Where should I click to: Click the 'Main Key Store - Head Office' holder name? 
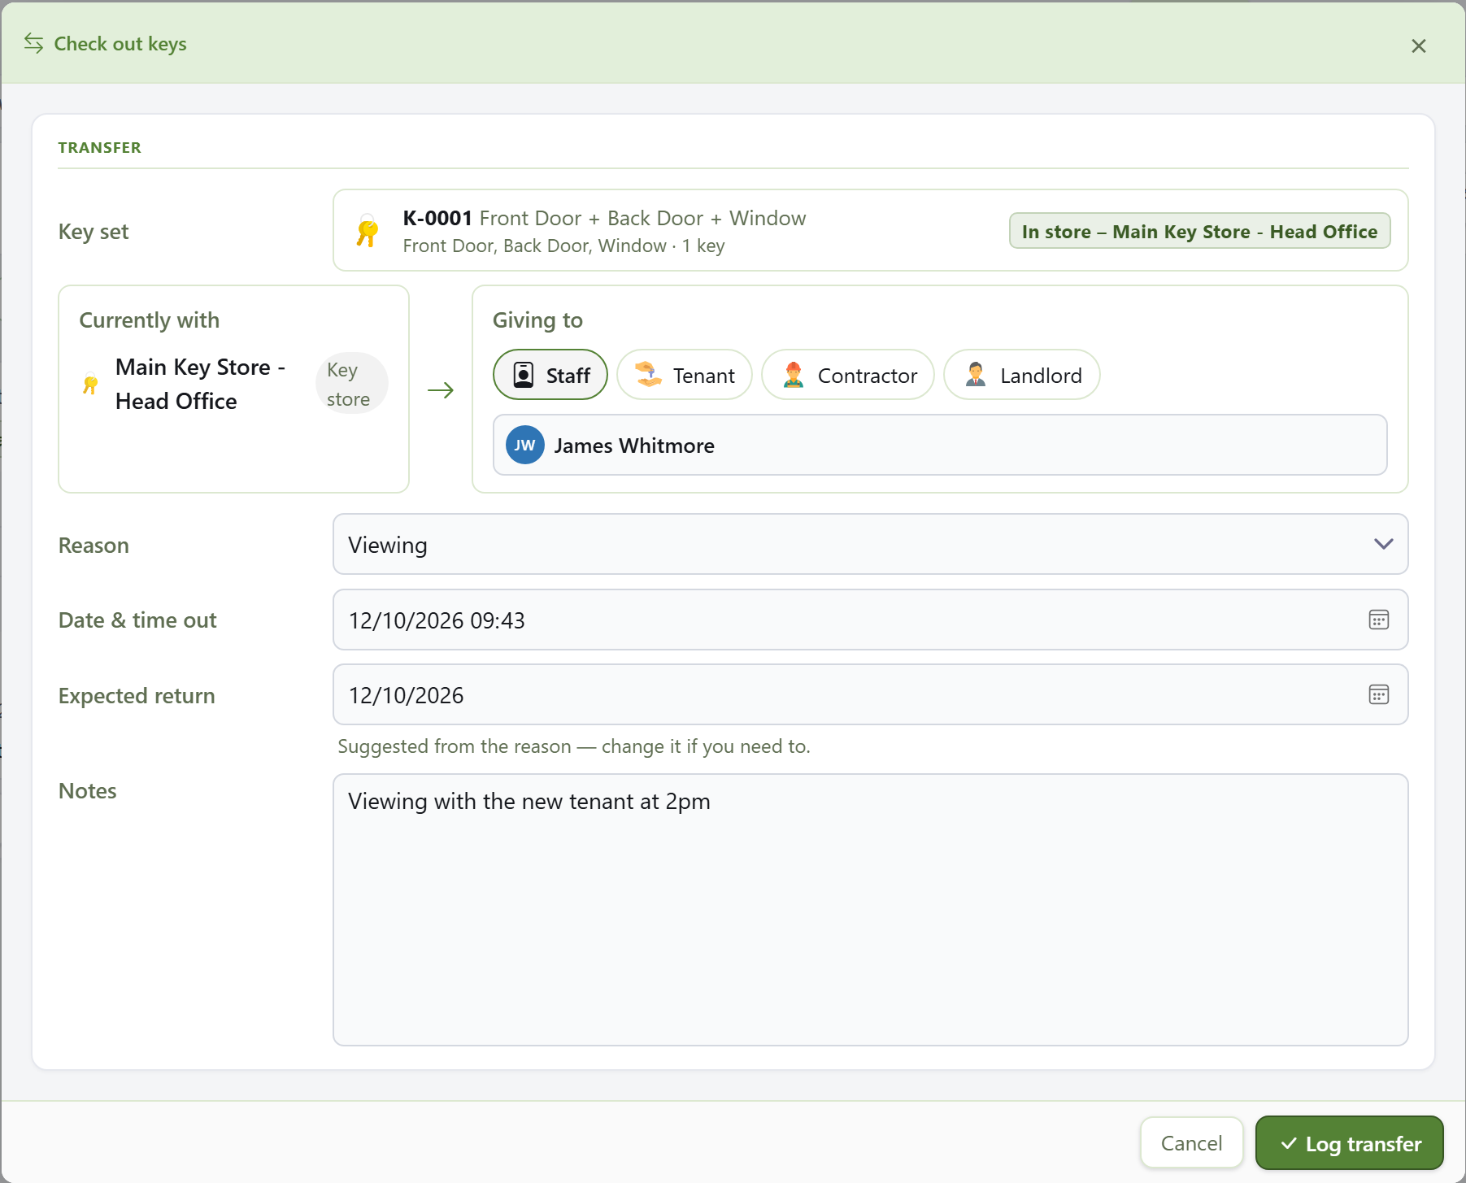click(200, 384)
